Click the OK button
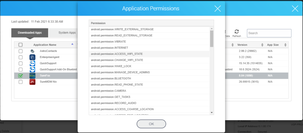303x133 pixels. 151,124
